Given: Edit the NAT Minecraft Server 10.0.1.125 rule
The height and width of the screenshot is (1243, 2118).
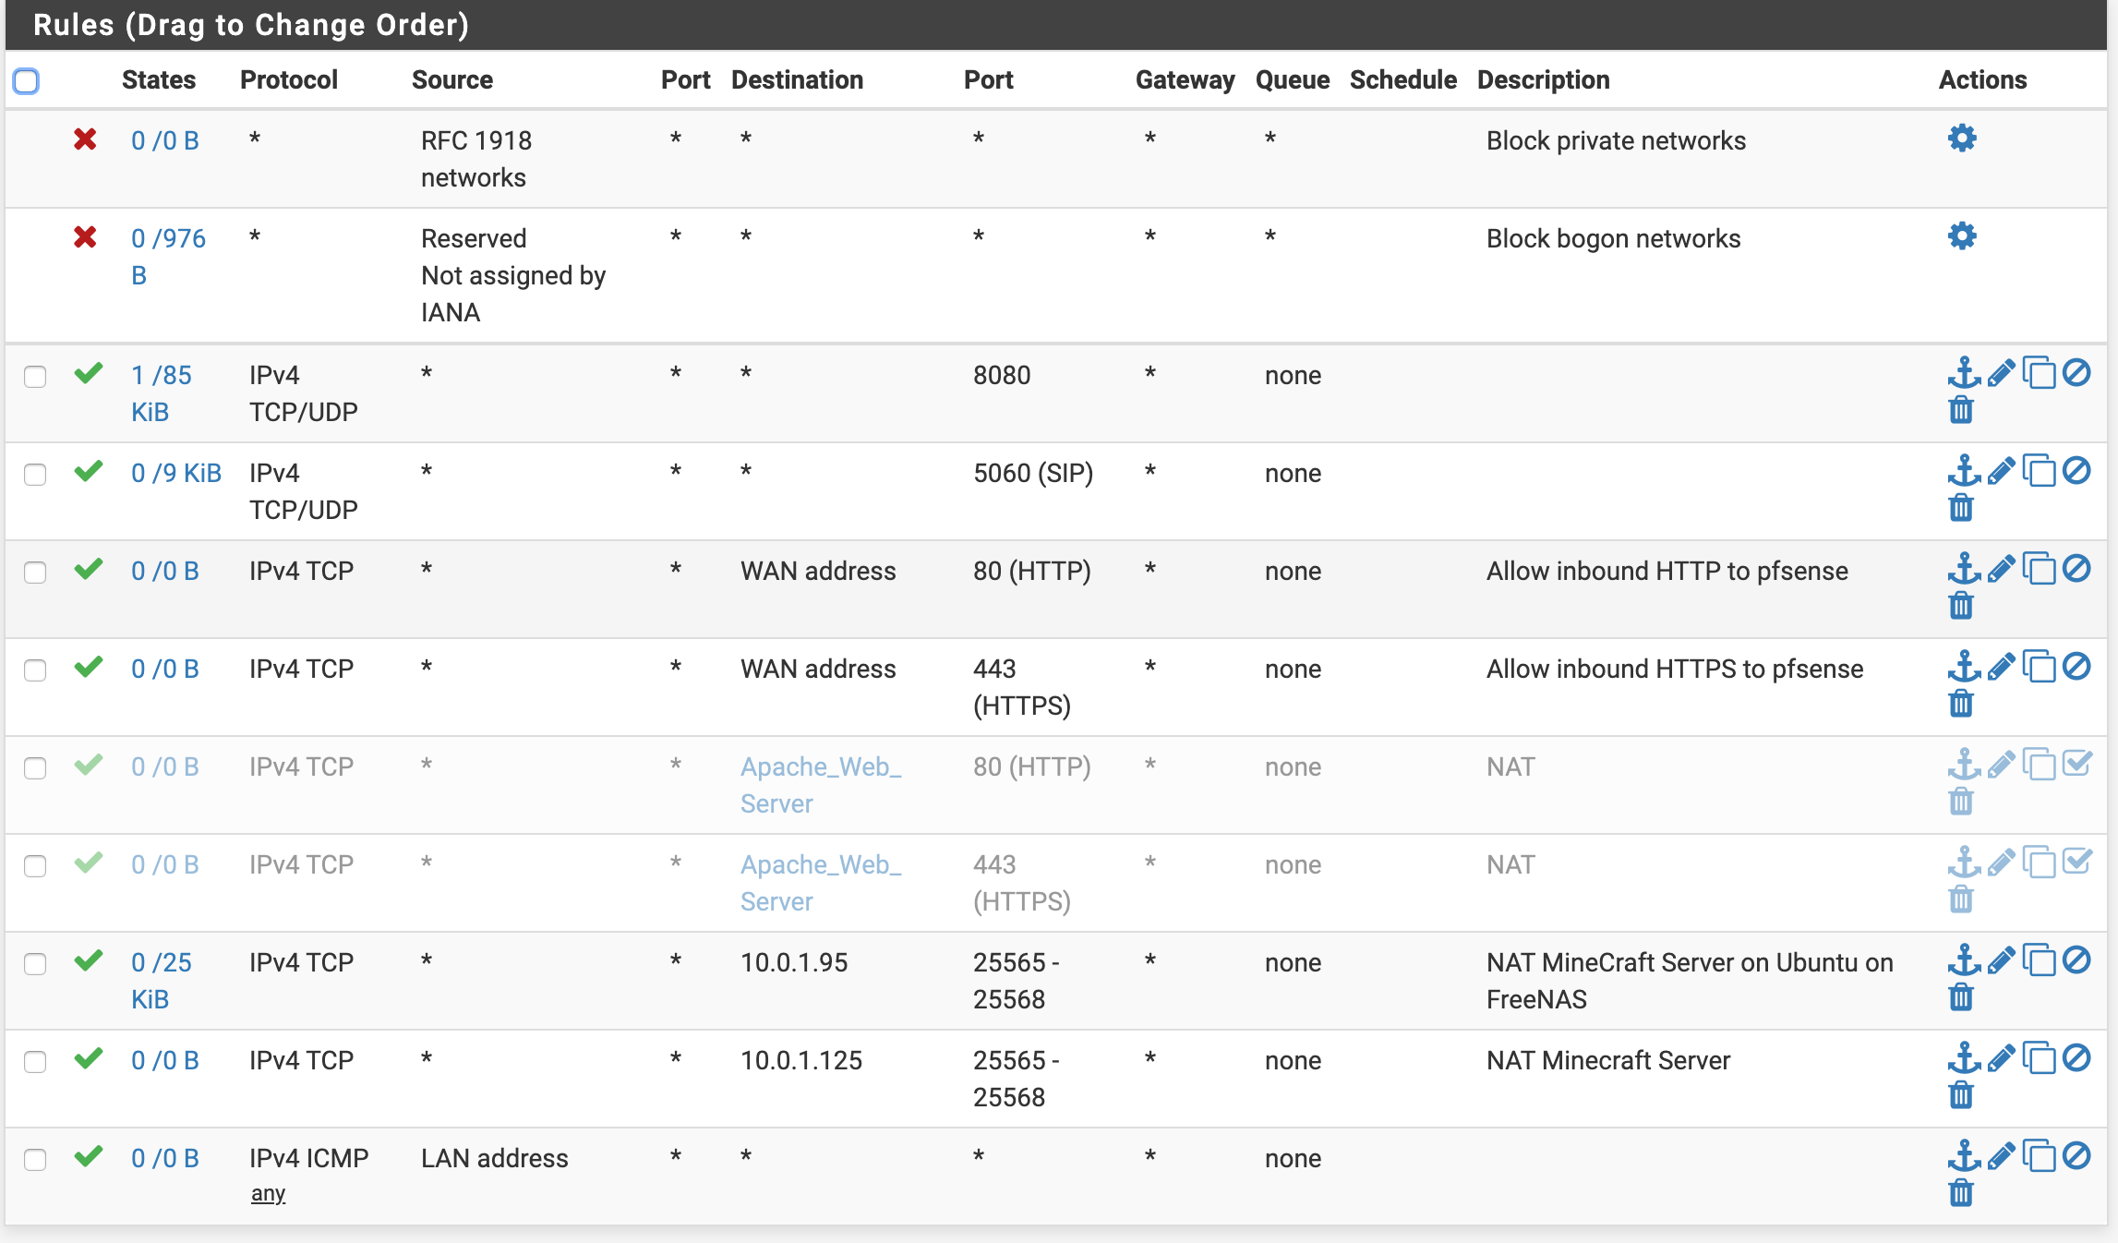Looking at the screenshot, I should coord(2001,1059).
